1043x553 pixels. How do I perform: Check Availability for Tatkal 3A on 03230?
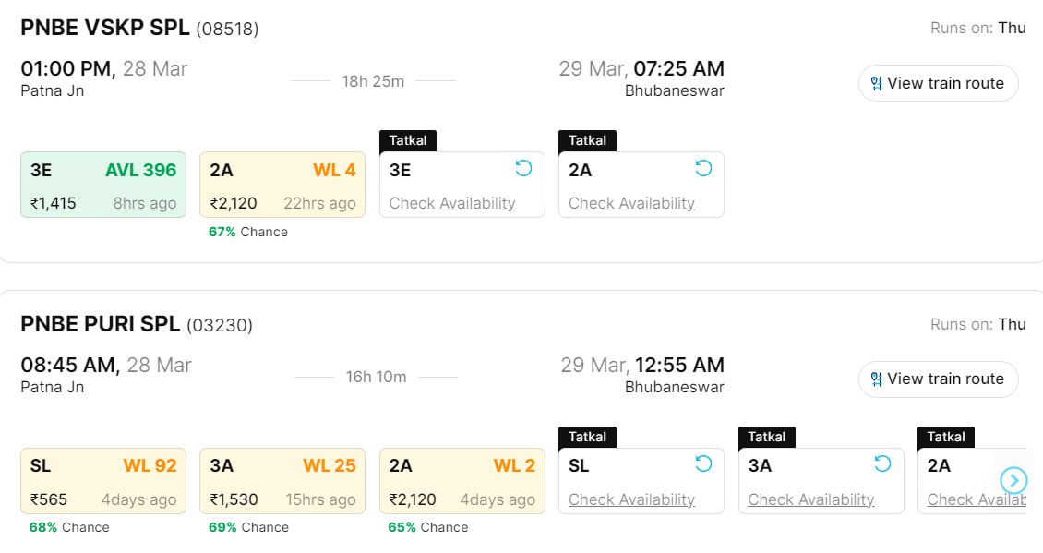click(x=810, y=499)
